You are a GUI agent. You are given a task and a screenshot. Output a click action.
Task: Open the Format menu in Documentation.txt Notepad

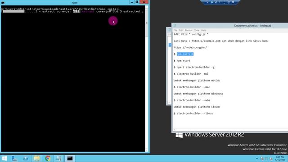click(189, 30)
